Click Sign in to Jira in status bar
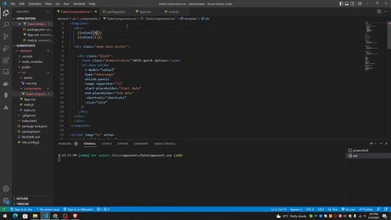 point(21,209)
